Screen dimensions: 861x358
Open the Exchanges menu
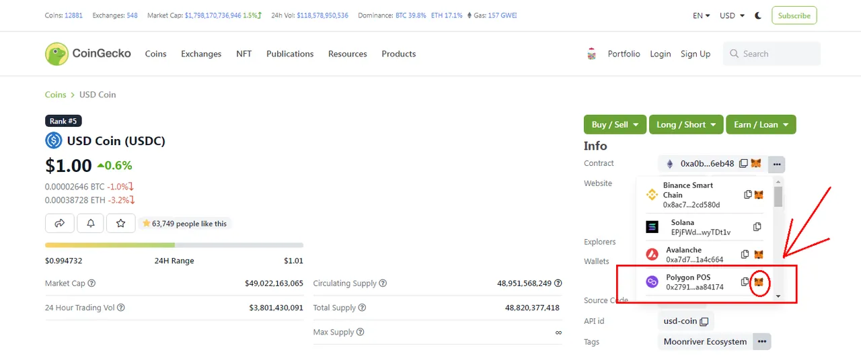201,54
